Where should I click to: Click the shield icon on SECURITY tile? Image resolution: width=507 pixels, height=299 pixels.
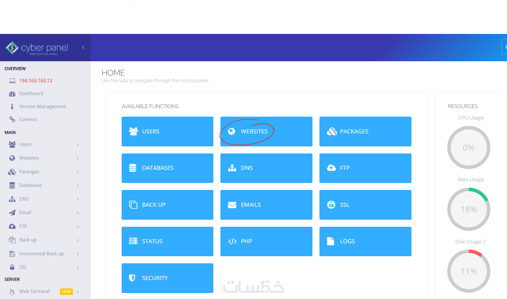pyautogui.click(x=132, y=278)
